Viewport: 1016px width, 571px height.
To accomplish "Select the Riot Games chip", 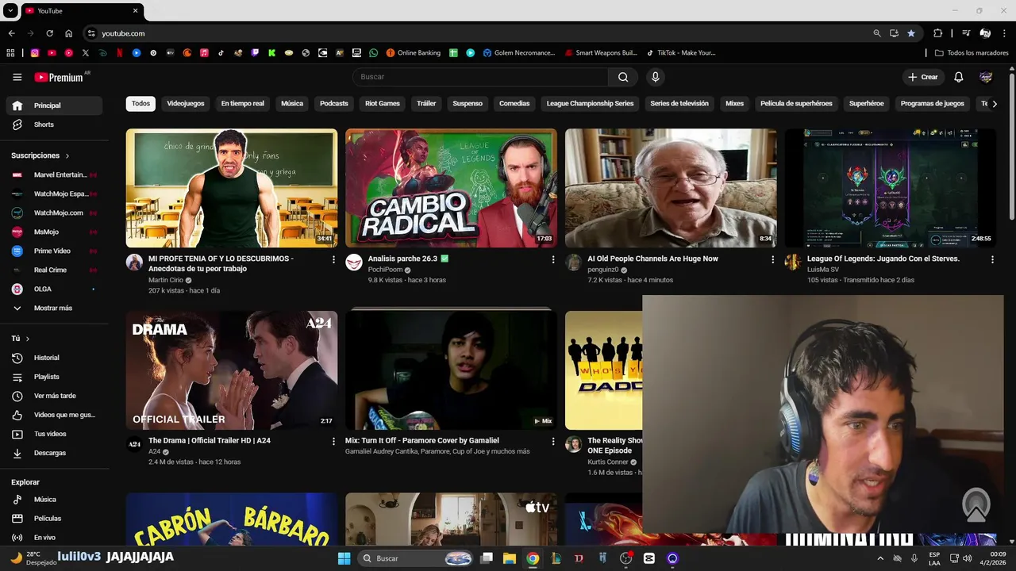I will [x=383, y=104].
